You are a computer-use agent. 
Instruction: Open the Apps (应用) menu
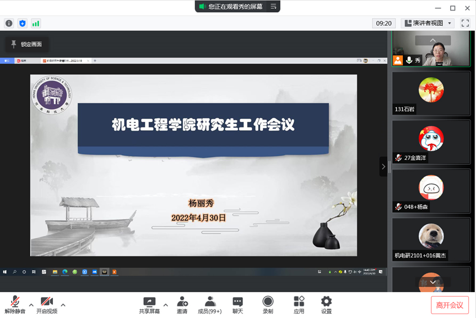click(x=299, y=305)
